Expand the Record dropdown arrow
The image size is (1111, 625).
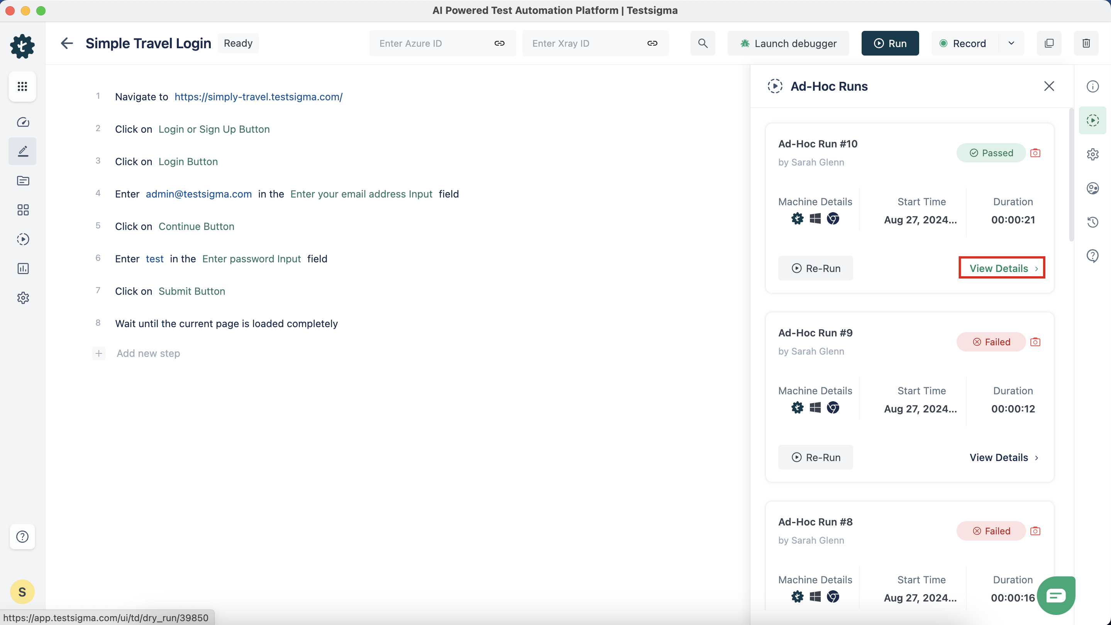click(x=1011, y=43)
